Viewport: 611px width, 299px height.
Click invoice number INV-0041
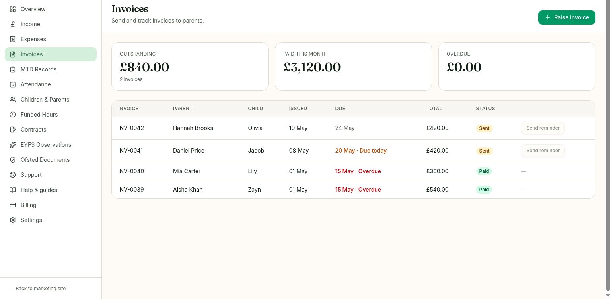click(x=130, y=151)
